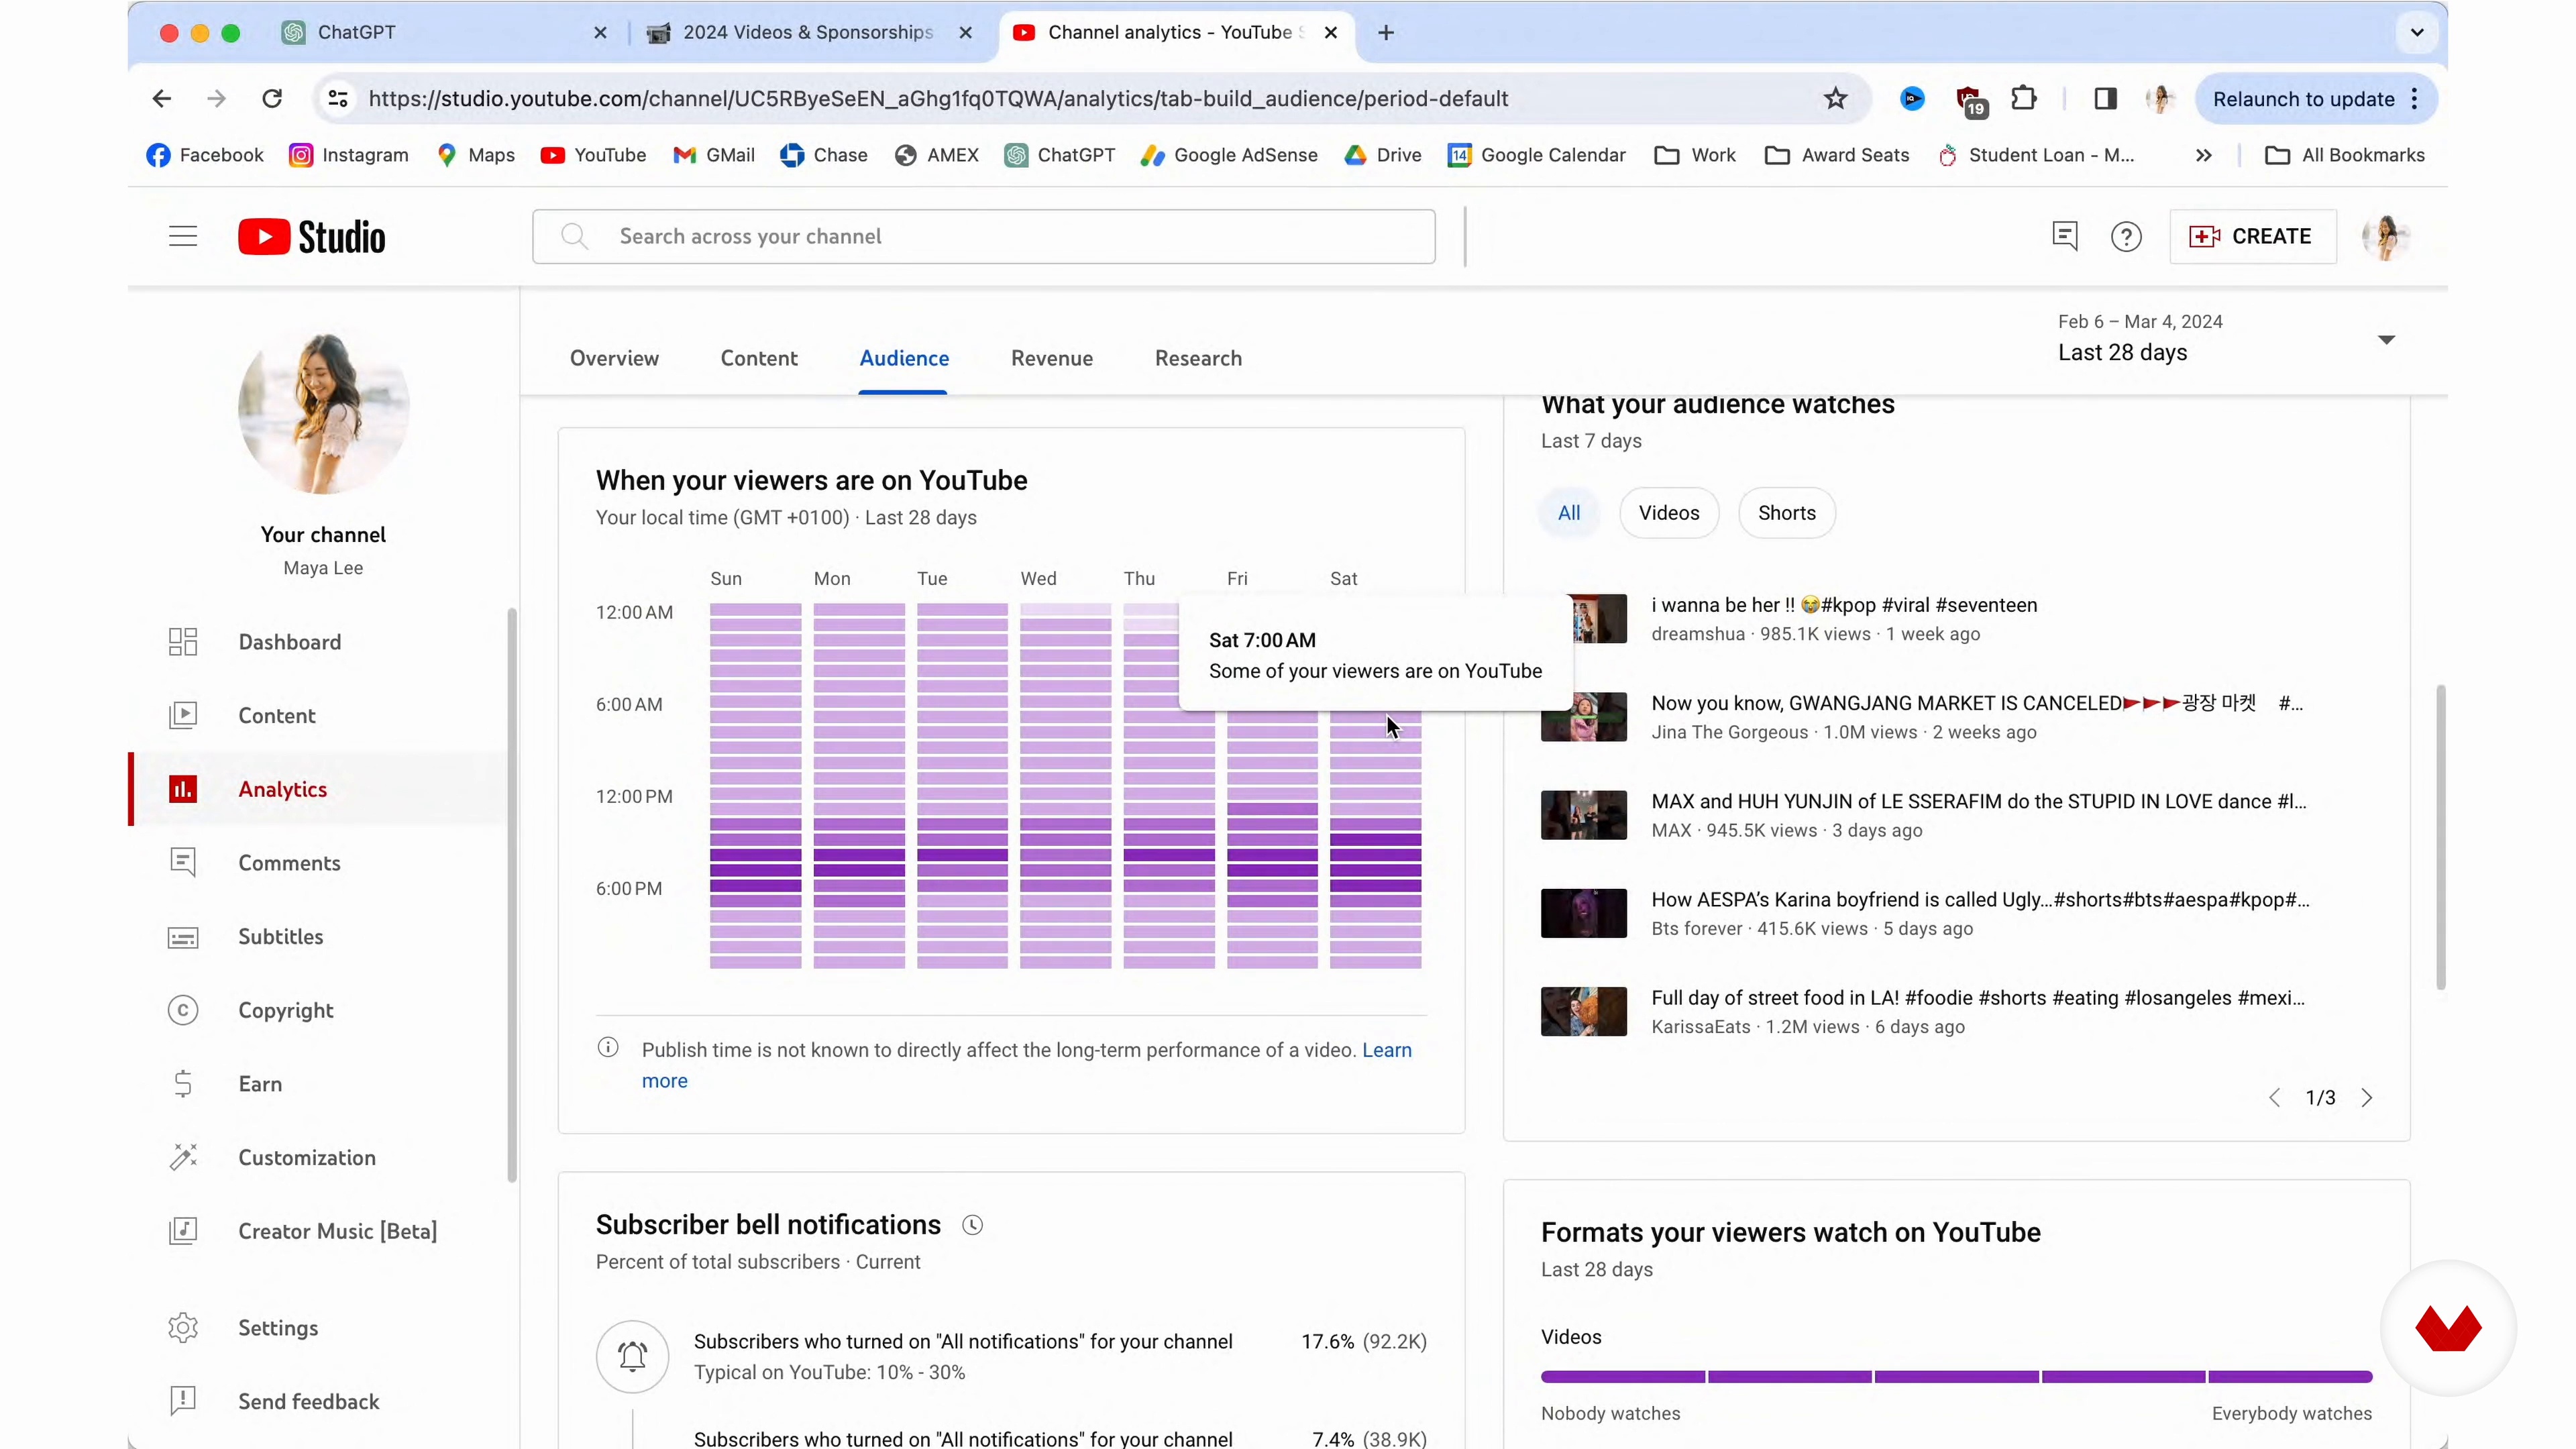Screen dimensions: 2576x1449
Task: Select Analytics in the sidebar
Action: [282, 789]
